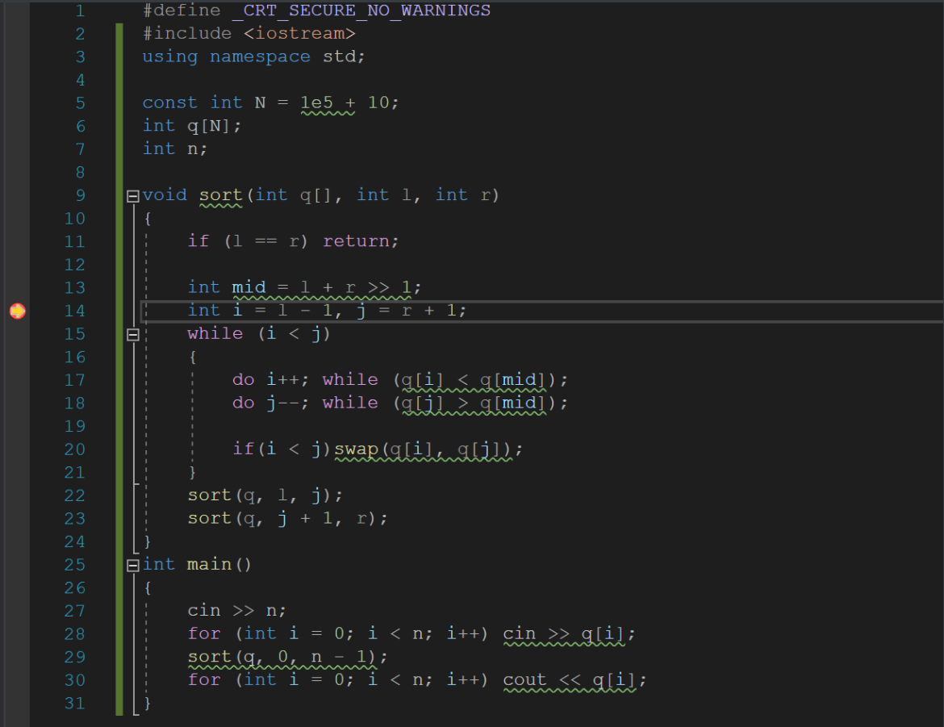
Task: Collapse the while (i < j) loop block
Action: point(133,334)
